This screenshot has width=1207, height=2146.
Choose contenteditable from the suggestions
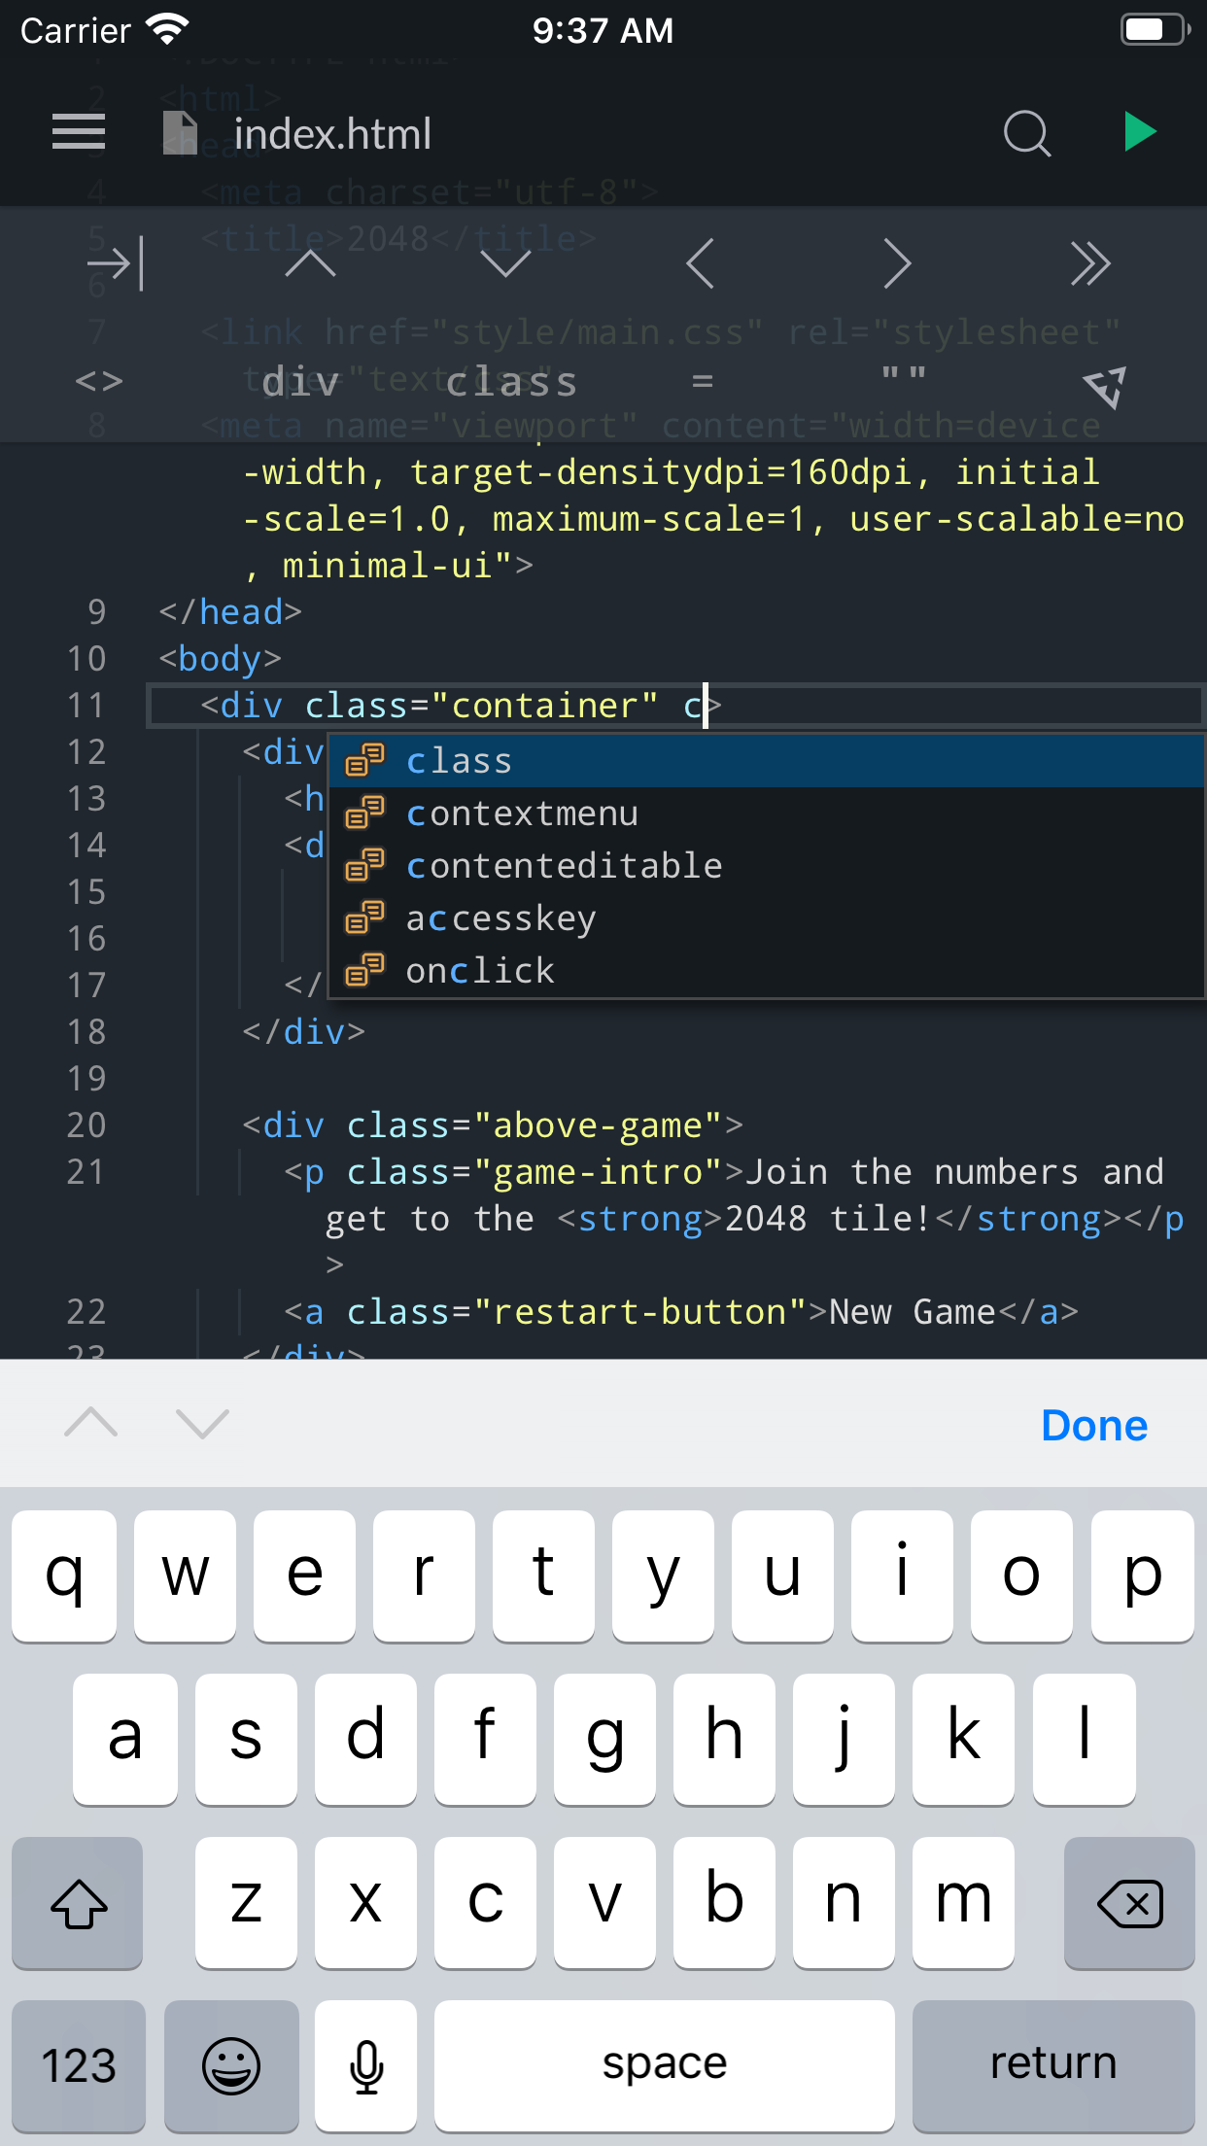pos(767,866)
